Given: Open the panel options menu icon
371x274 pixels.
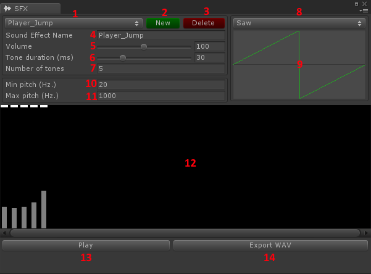Looking at the screenshot, I should pyautogui.click(x=364, y=11).
